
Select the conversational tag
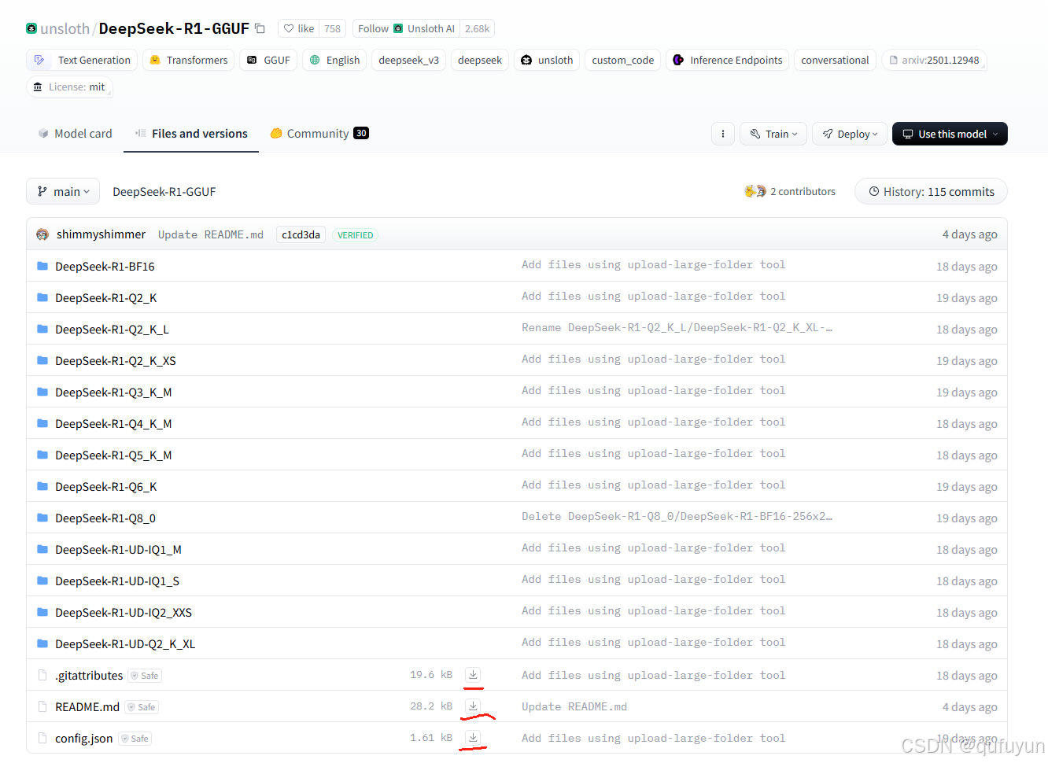[835, 61]
